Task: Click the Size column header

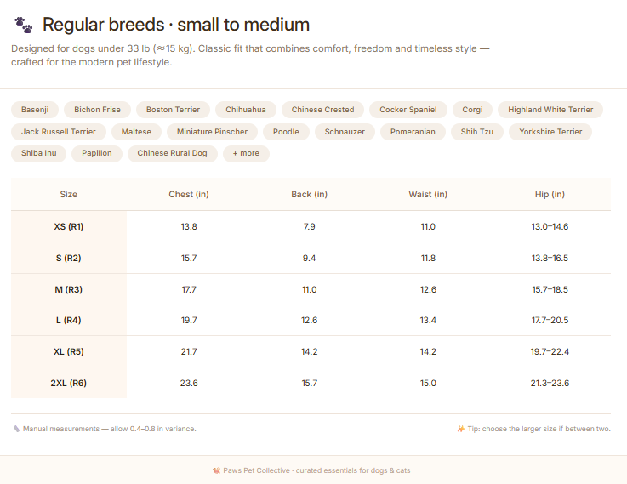Action: (x=69, y=194)
